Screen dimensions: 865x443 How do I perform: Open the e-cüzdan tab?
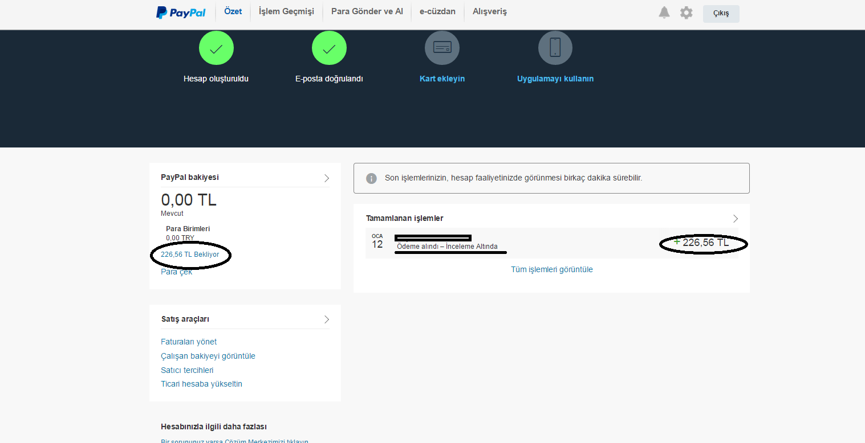437,11
